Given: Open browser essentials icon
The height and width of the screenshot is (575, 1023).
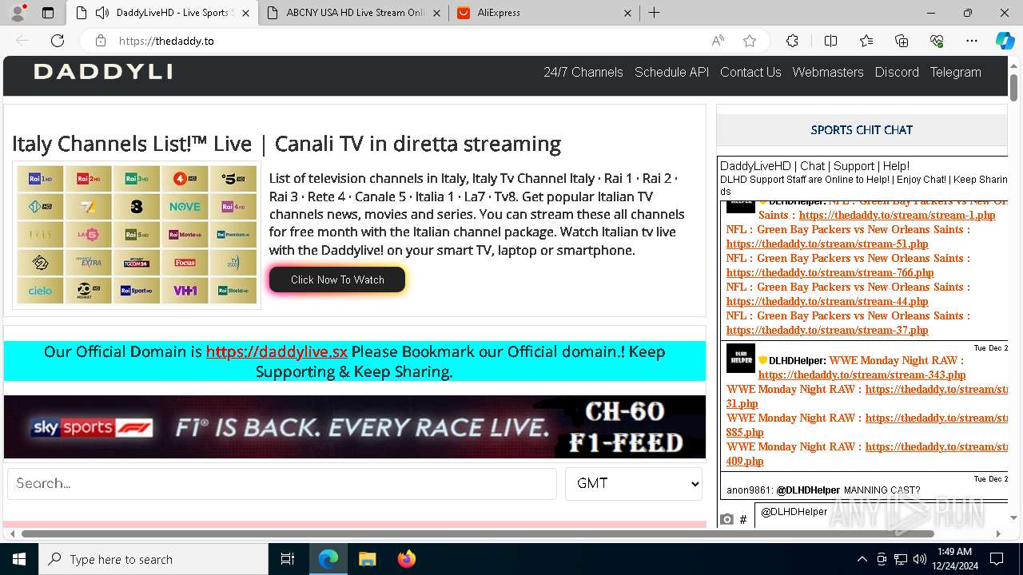Looking at the screenshot, I should tap(937, 41).
